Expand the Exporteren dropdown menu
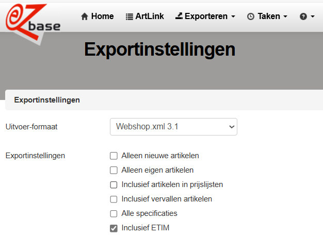This screenshot has width=323, height=236. [x=205, y=16]
